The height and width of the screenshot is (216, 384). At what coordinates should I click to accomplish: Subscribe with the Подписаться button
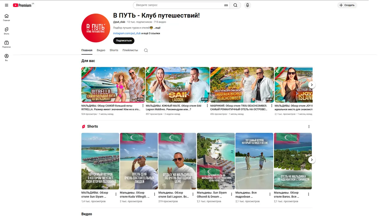[124, 41]
